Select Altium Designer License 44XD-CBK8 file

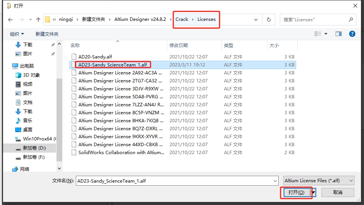click(x=183, y=145)
